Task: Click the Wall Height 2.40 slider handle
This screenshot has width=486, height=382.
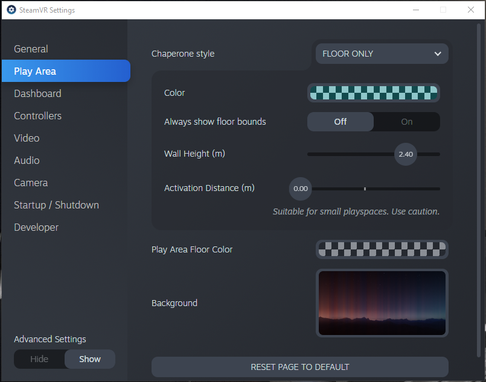Action: pos(406,154)
